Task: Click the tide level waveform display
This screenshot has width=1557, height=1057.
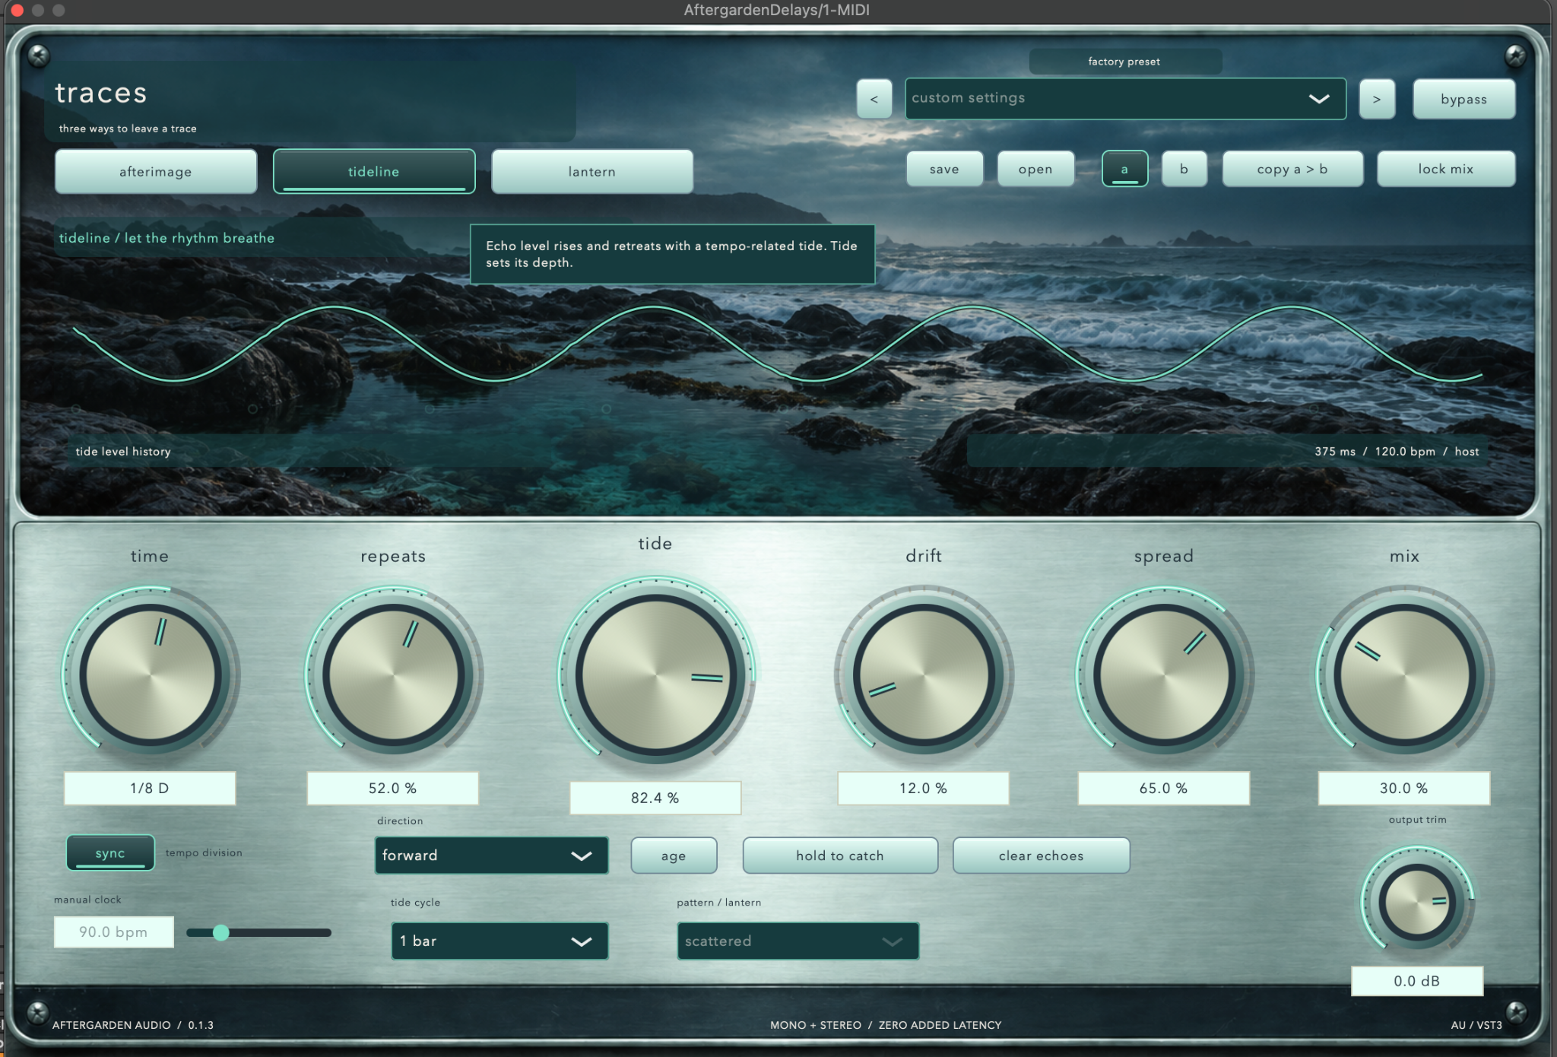Action: (x=777, y=344)
